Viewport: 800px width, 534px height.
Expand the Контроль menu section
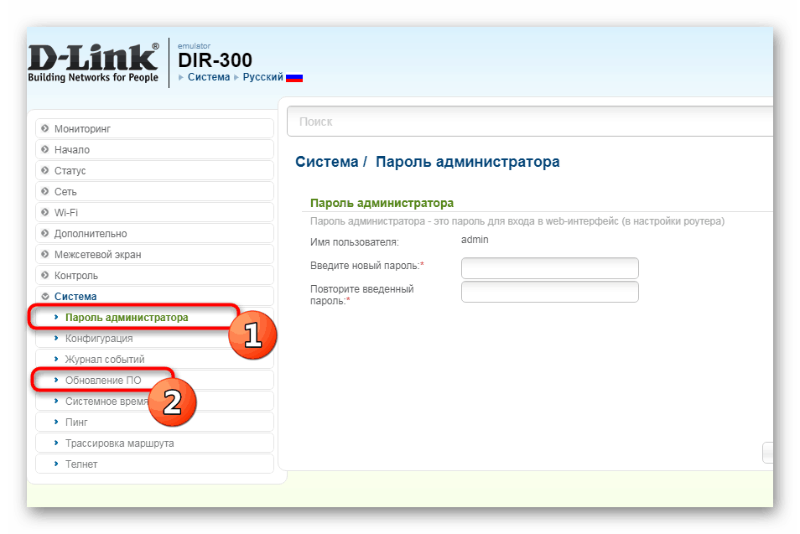pyautogui.click(x=154, y=275)
